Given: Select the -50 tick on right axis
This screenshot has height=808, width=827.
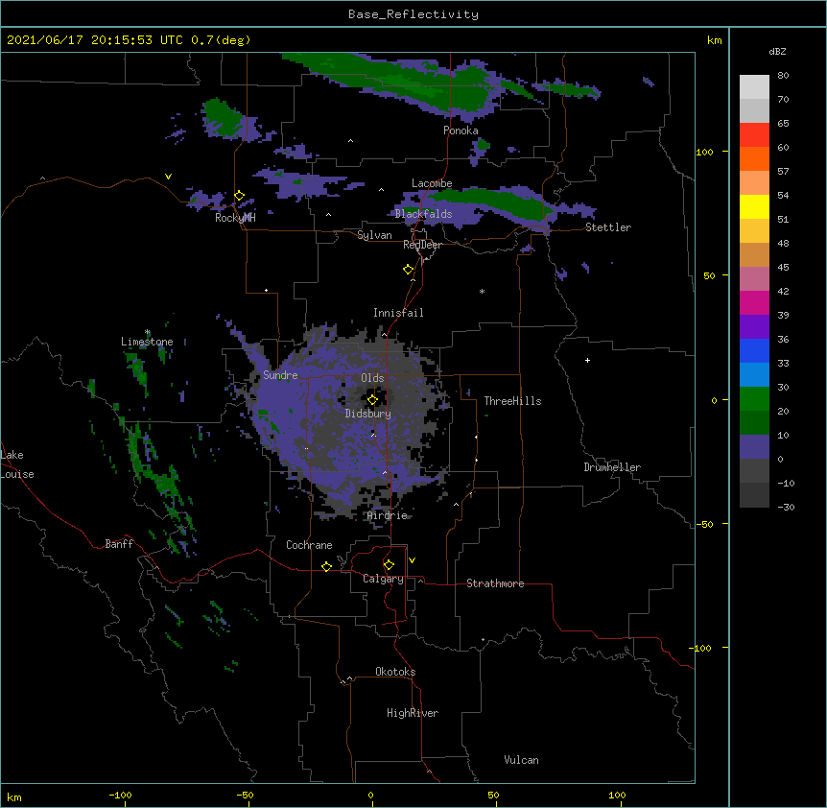Looking at the screenshot, I should 704,524.
